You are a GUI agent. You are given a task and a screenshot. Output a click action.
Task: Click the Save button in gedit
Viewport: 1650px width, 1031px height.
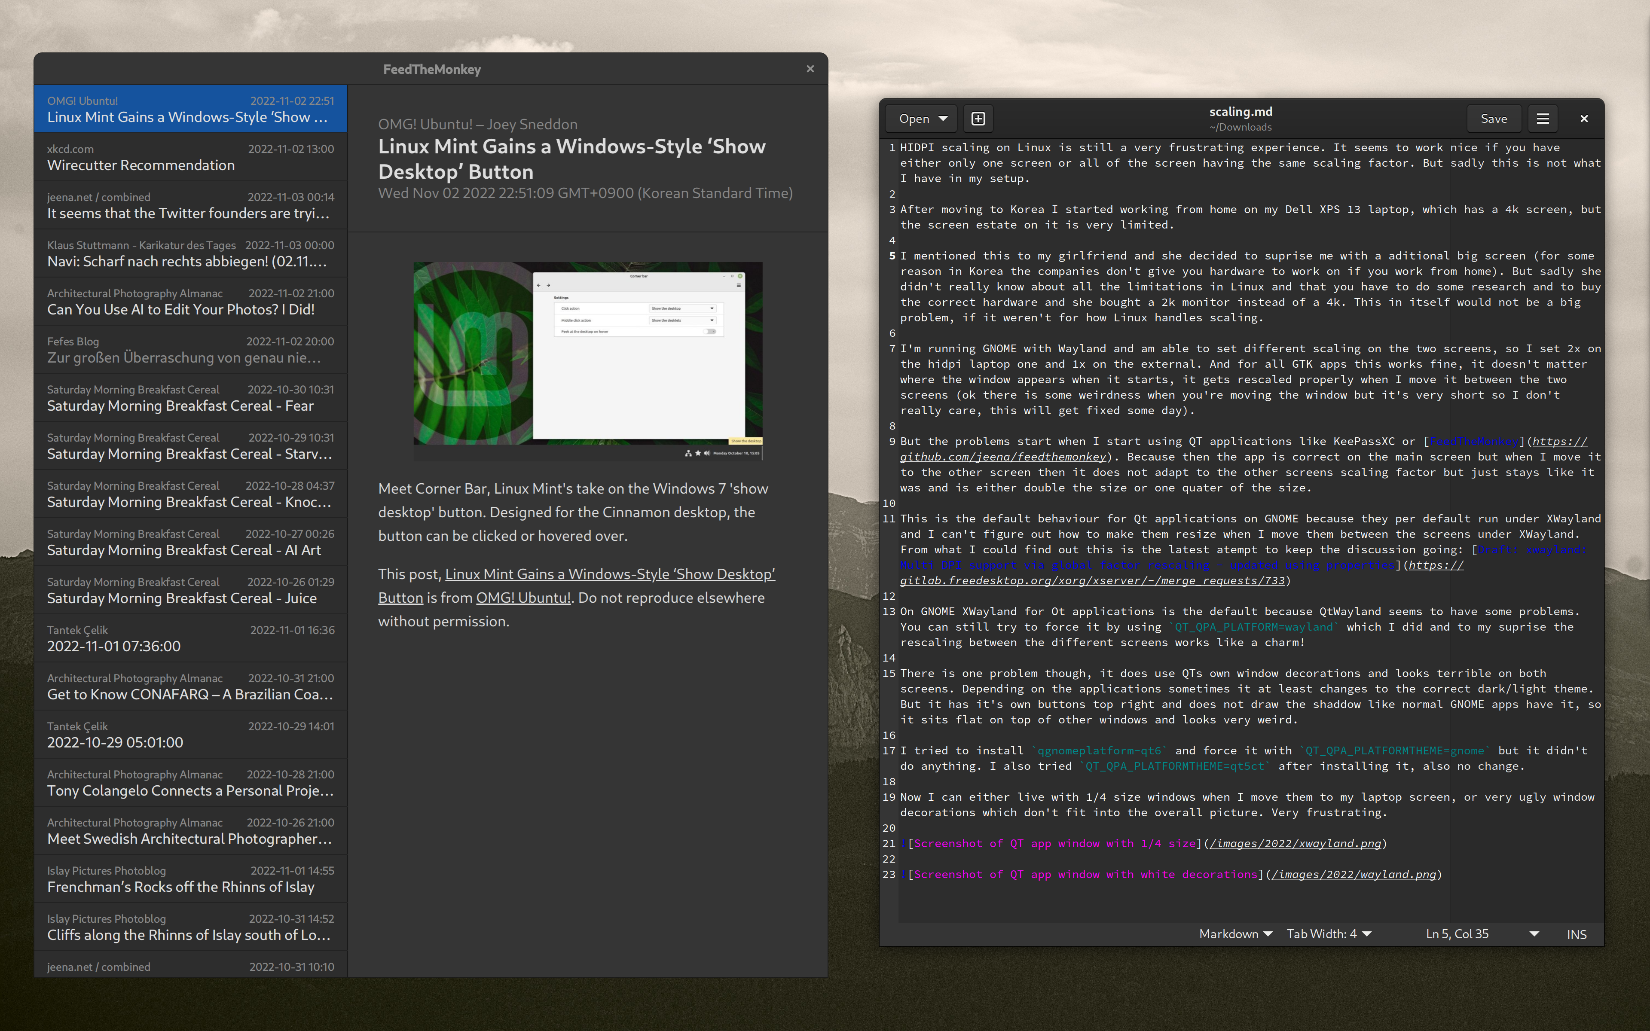1493,119
